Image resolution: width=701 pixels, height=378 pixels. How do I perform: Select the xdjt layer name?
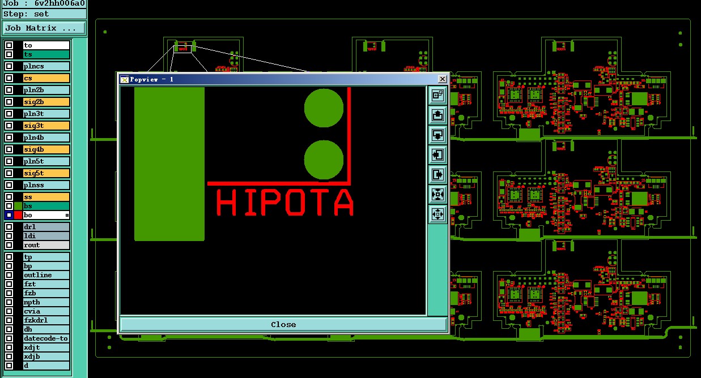(x=46, y=347)
